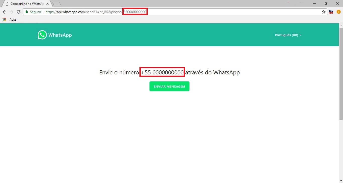
Task: Open the Inv extension icon
Action: pyautogui.click(x=331, y=12)
